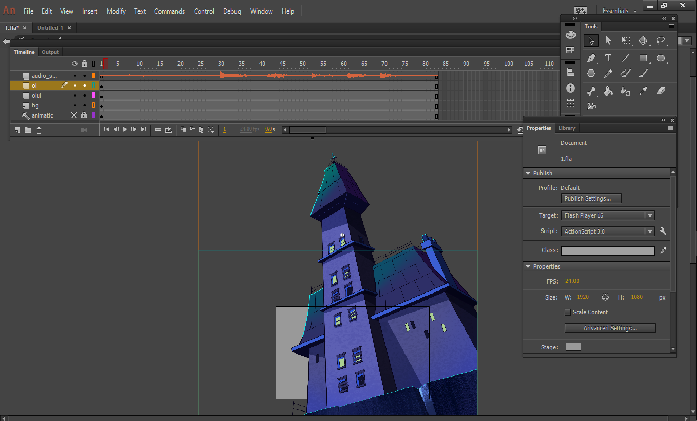Unlock the animatic layer
This screenshot has height=421, width=697.
(84, 115)
